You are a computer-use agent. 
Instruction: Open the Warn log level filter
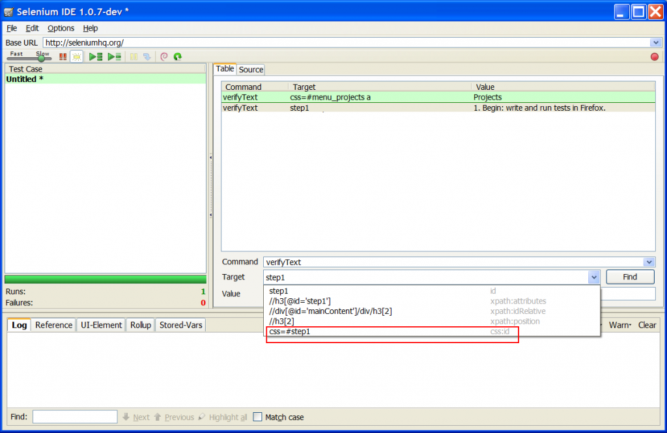[620, 325]
